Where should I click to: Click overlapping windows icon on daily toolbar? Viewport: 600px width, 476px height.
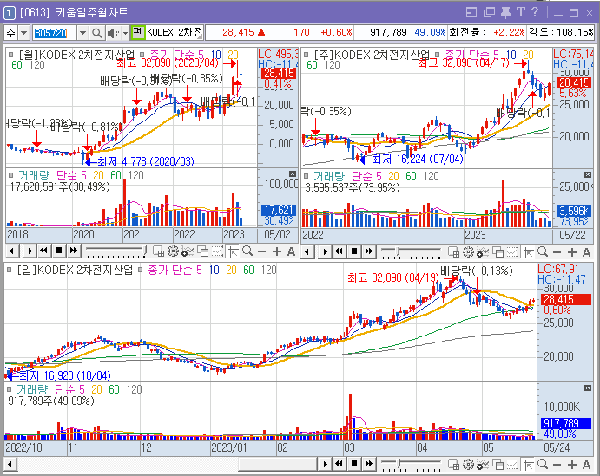[x=498, y=464]
